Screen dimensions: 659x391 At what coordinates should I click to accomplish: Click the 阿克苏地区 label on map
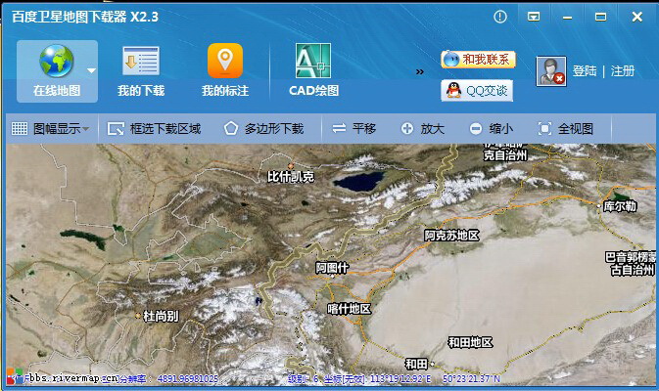click(451, 236)
